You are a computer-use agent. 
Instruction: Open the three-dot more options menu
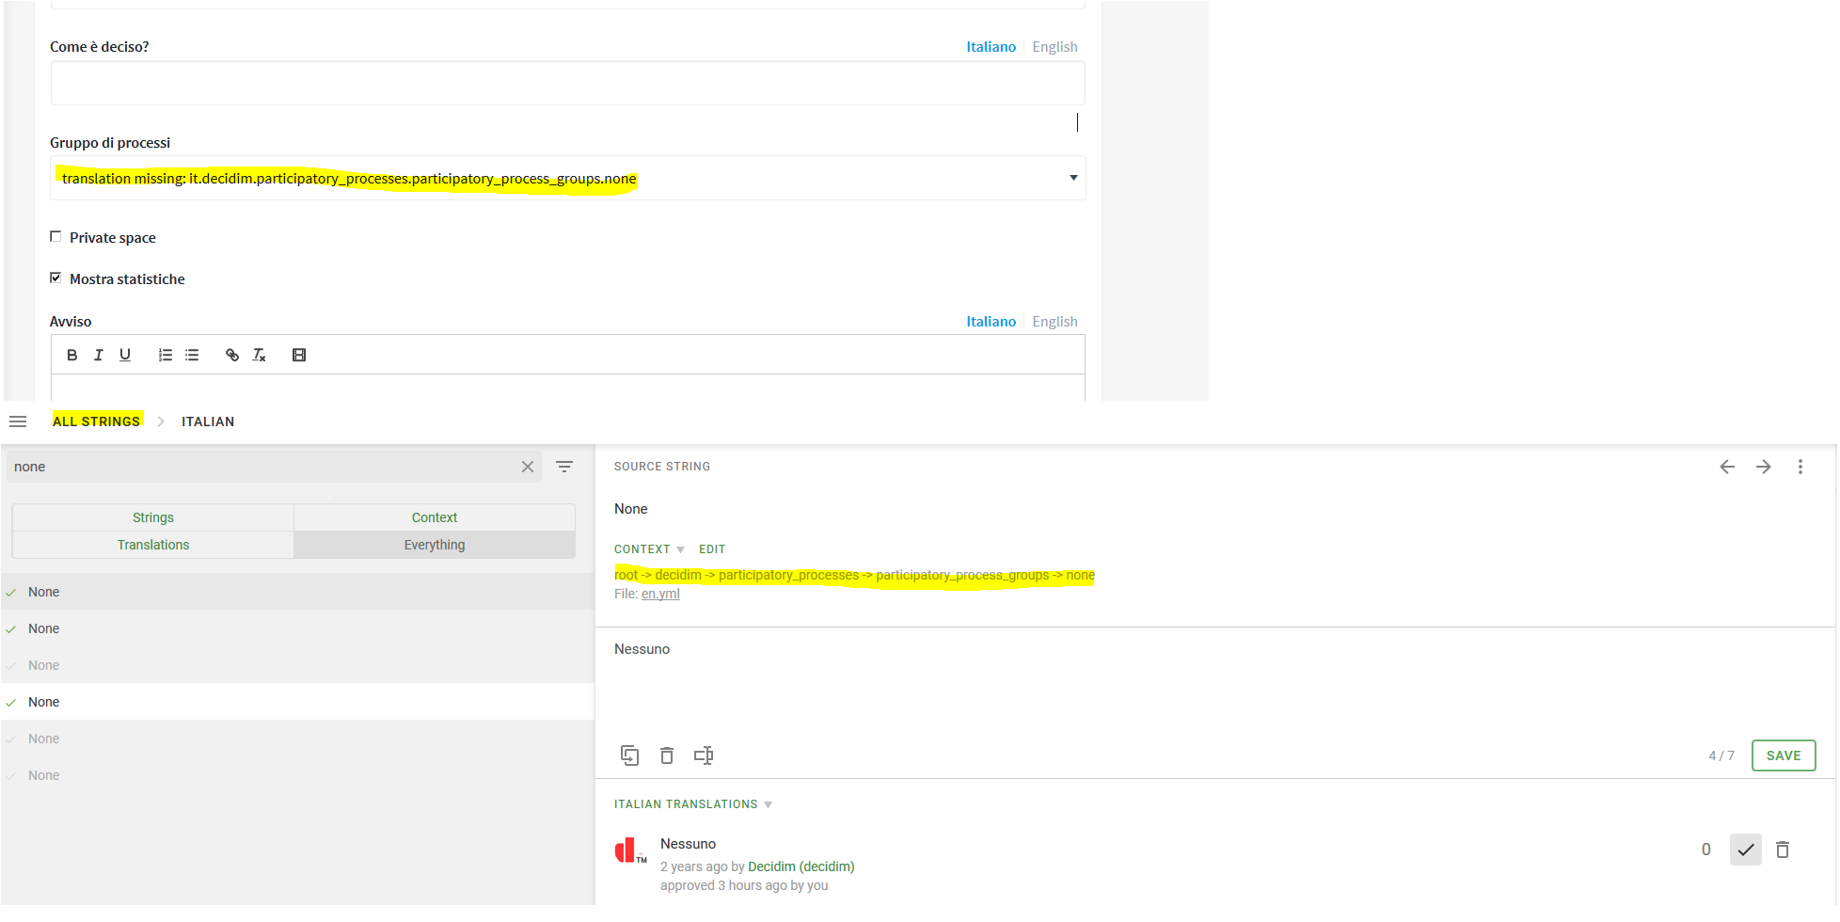click(x=1800, y=467)
